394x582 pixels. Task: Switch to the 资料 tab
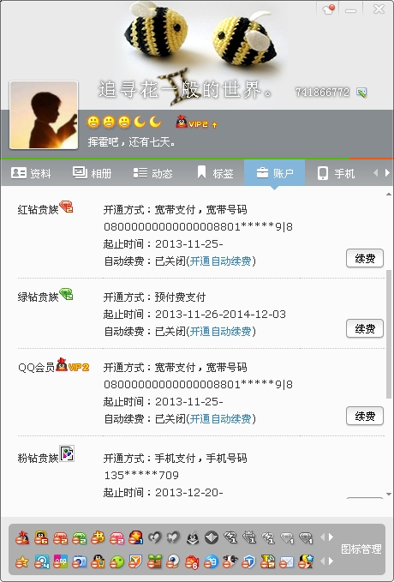31,173
